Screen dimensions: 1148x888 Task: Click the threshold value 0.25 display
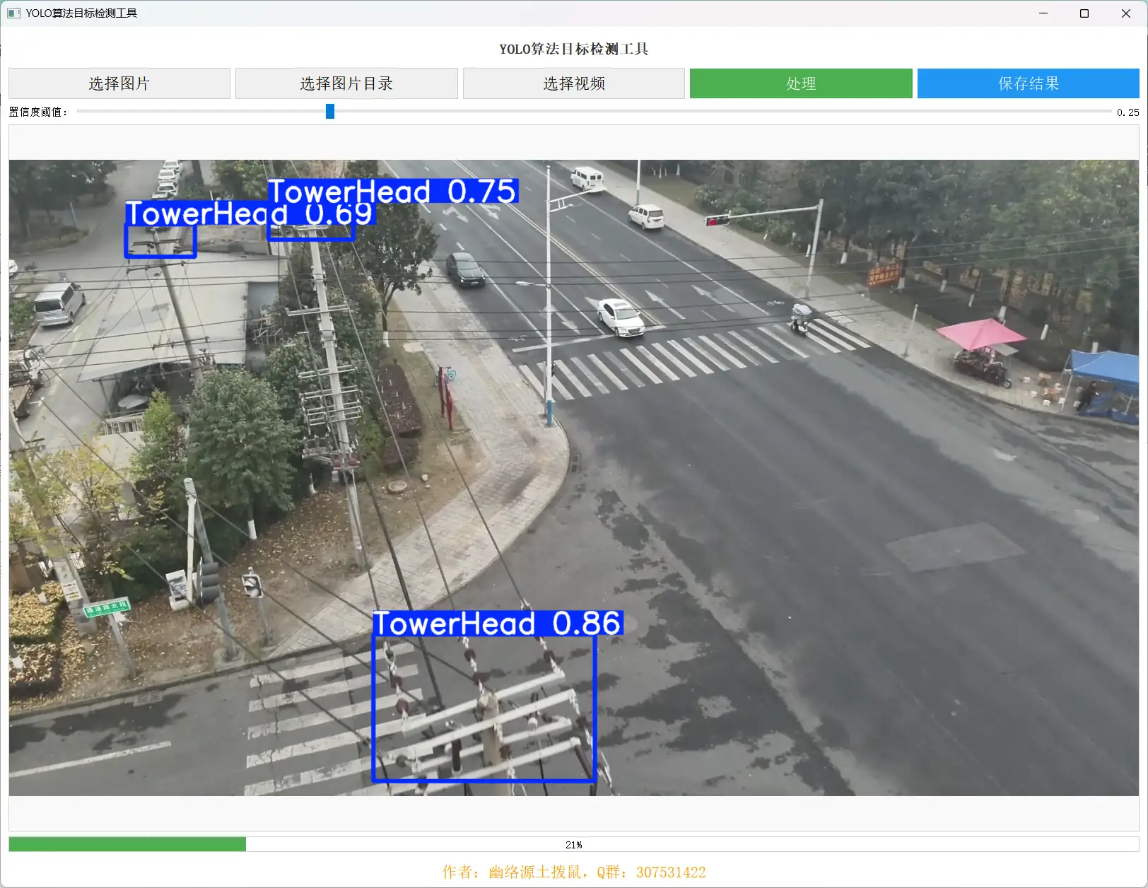(x=1127, y=111)
